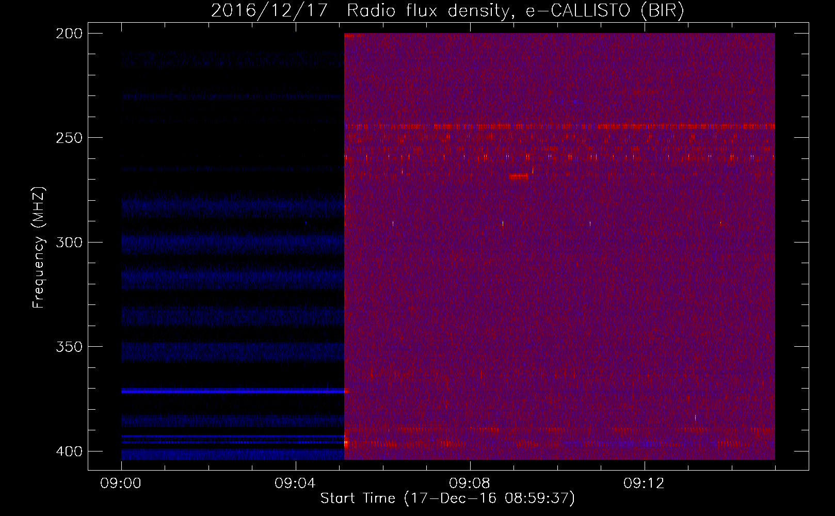Select the date '2016/12/17' in the title
835x516 pixels.
click(269, 10)
